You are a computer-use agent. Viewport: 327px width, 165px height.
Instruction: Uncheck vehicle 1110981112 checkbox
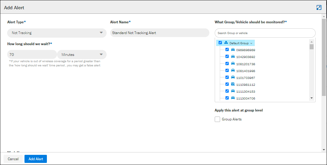point(227,84)
